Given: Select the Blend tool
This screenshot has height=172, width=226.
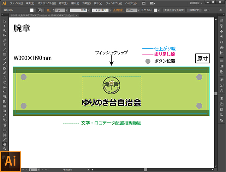Looking at the screenshot, I should 5,120.
